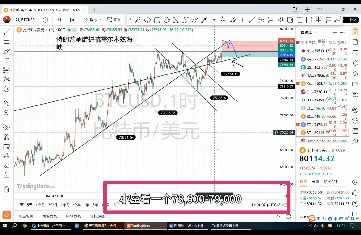Toggle hide all drawings eye icon
The width and height of the screenshot is (361, 235).
pos(7,127)
